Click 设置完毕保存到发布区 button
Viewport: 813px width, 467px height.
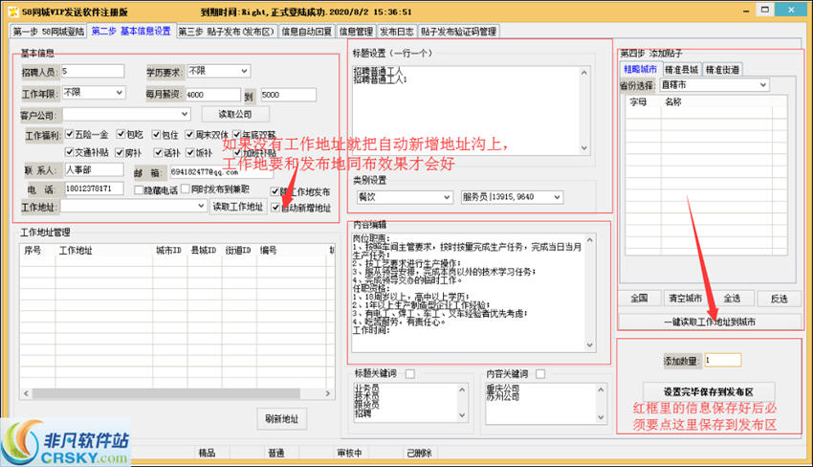click(x=709, y=391)
